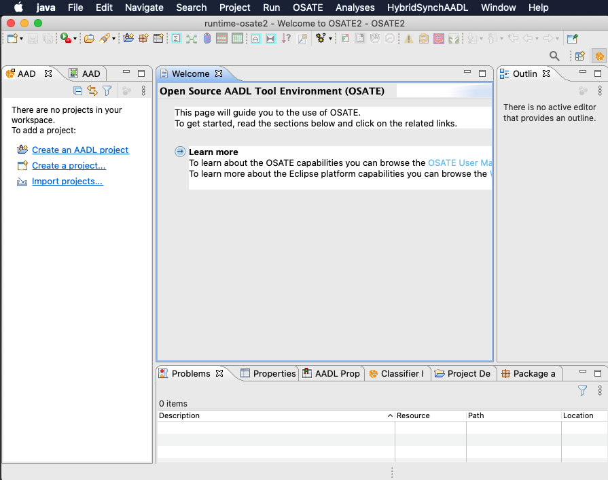Click the green tree toolbar icon
This screenshot has height=480, width=608.
click(454, 39)
